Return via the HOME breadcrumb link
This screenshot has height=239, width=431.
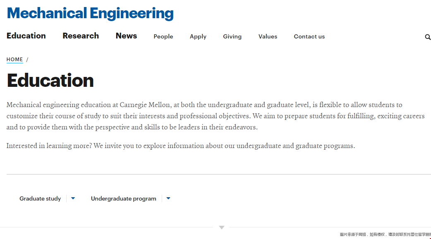[x=15, y=60]
